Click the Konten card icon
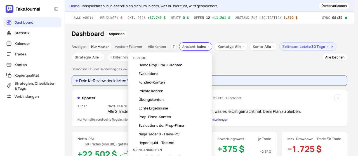This screenshot has height=156, width=358. click(x=9, y=65)
